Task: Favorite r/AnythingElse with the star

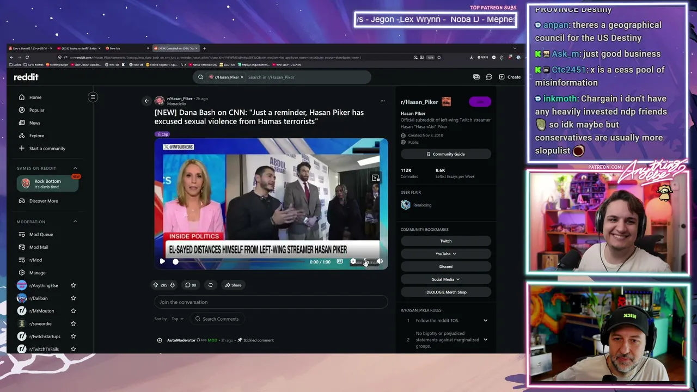Action: click(x=74, y=285)
